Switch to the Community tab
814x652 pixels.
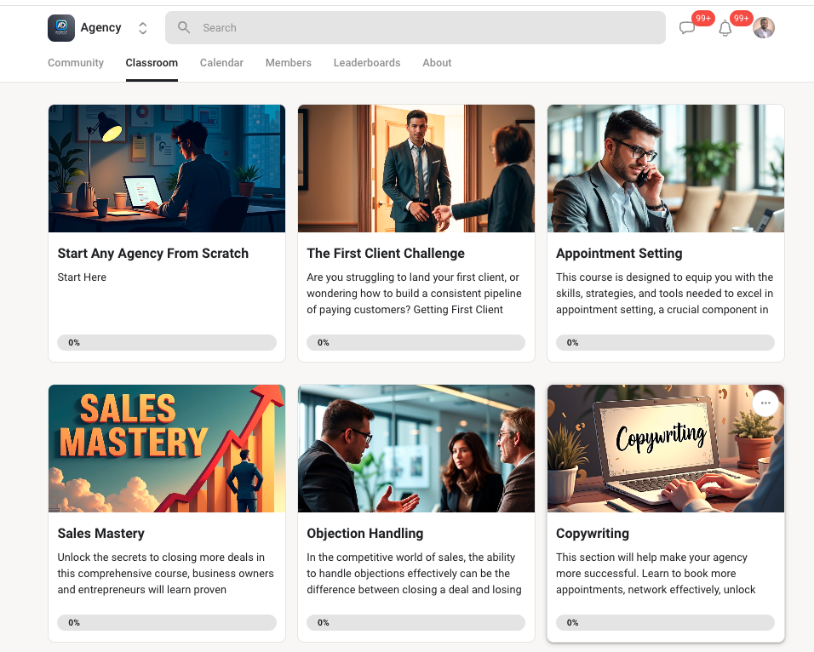pyautogui.click(x=76, y=63)
